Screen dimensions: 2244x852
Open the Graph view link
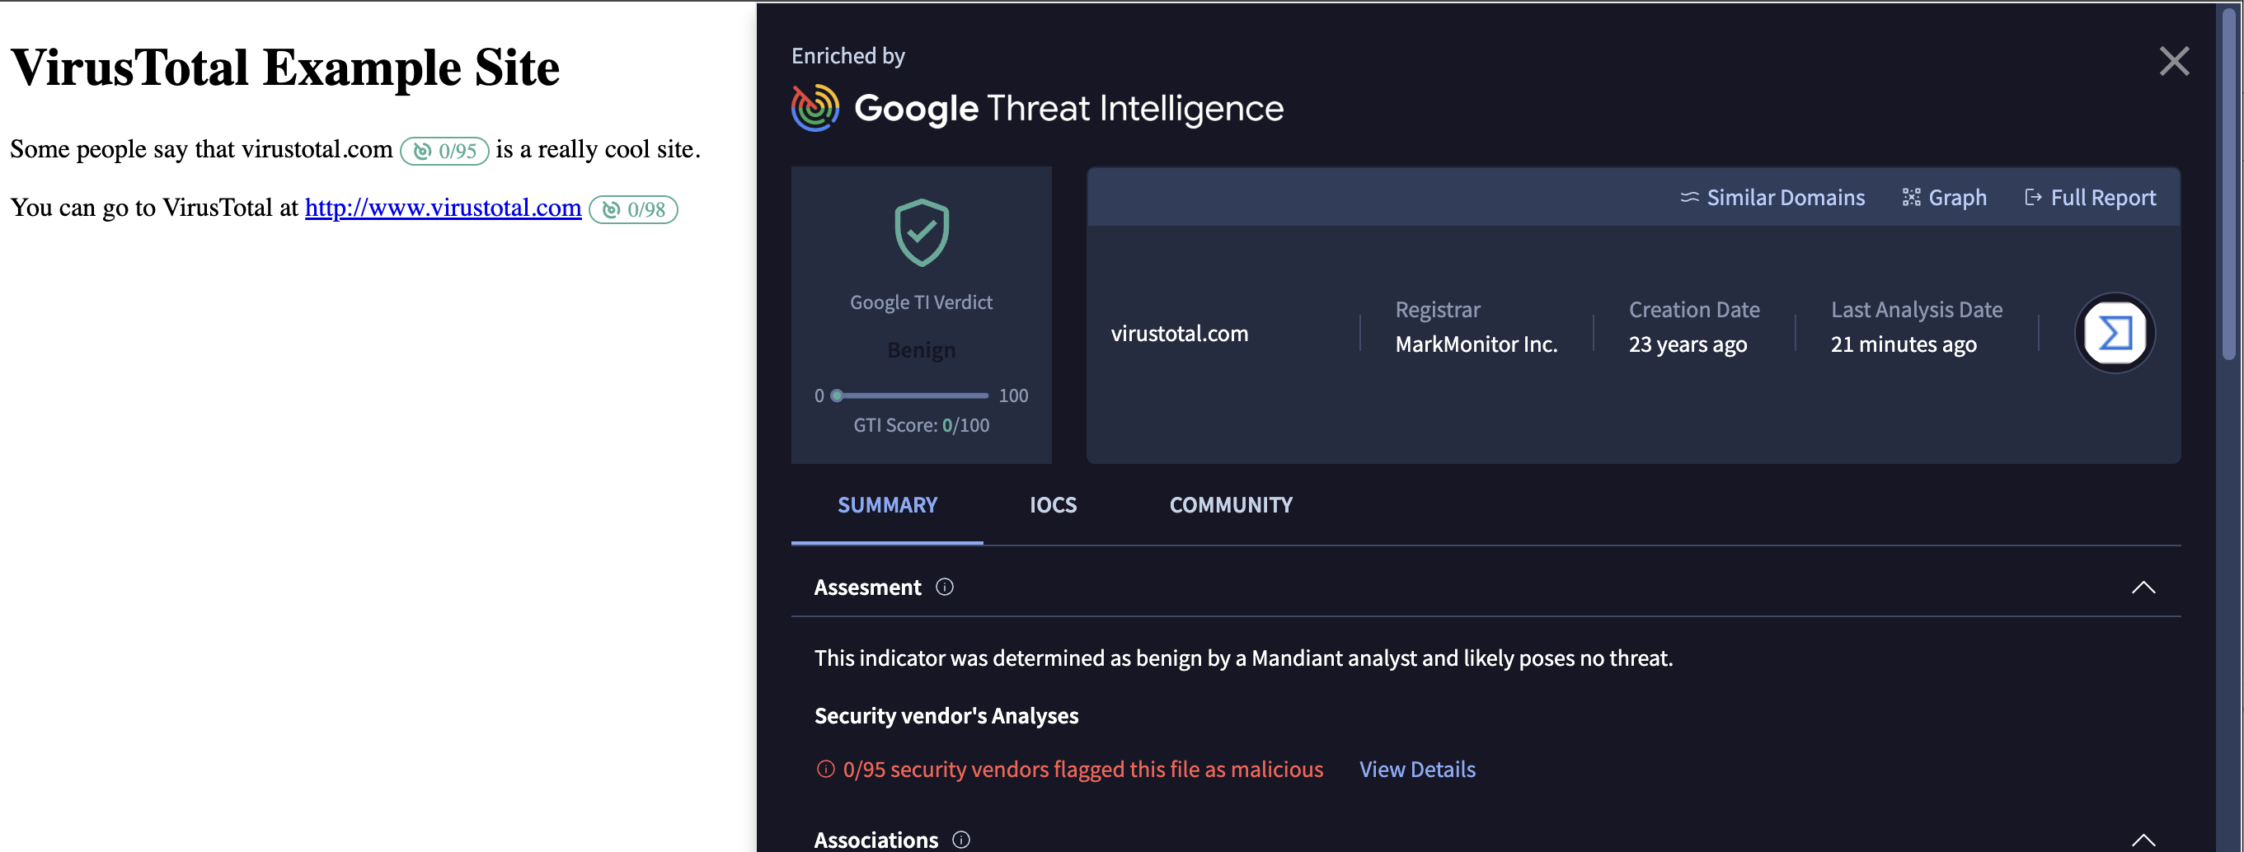click(x=1945, y=198)
